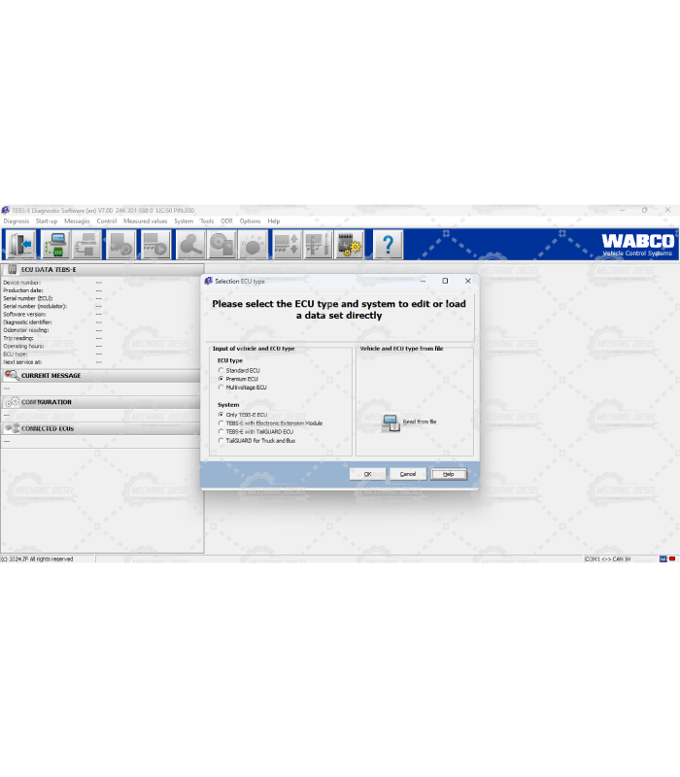Click the Configuration gears panel icon
The height and width of the screenshot is (777, 680).
pos(12,402)
